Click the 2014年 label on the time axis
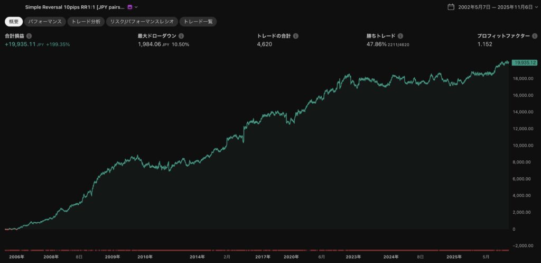Viewport: 541px width, 263px height. point(197,257)
